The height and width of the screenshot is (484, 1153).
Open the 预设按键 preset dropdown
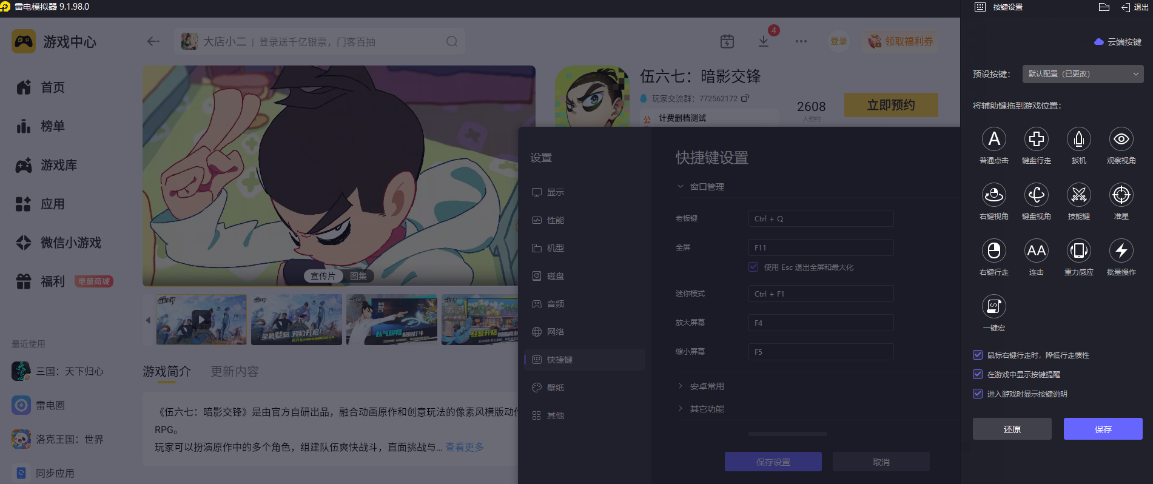point(1083,74)
